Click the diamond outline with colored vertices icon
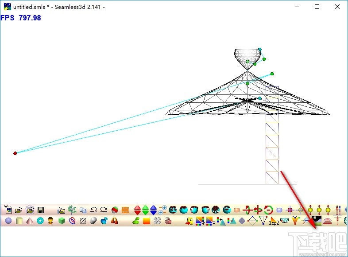 [x=252, y=221]
